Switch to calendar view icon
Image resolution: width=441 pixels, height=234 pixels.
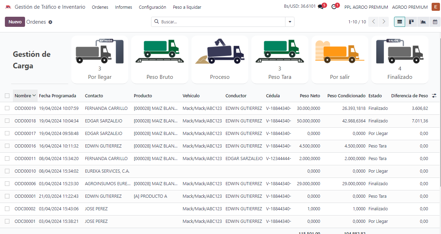pyautogui.click(x=435, y=22)
